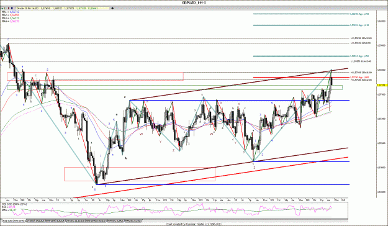
Task: Click the MA1 value label
Action: (x=14, y=12)
